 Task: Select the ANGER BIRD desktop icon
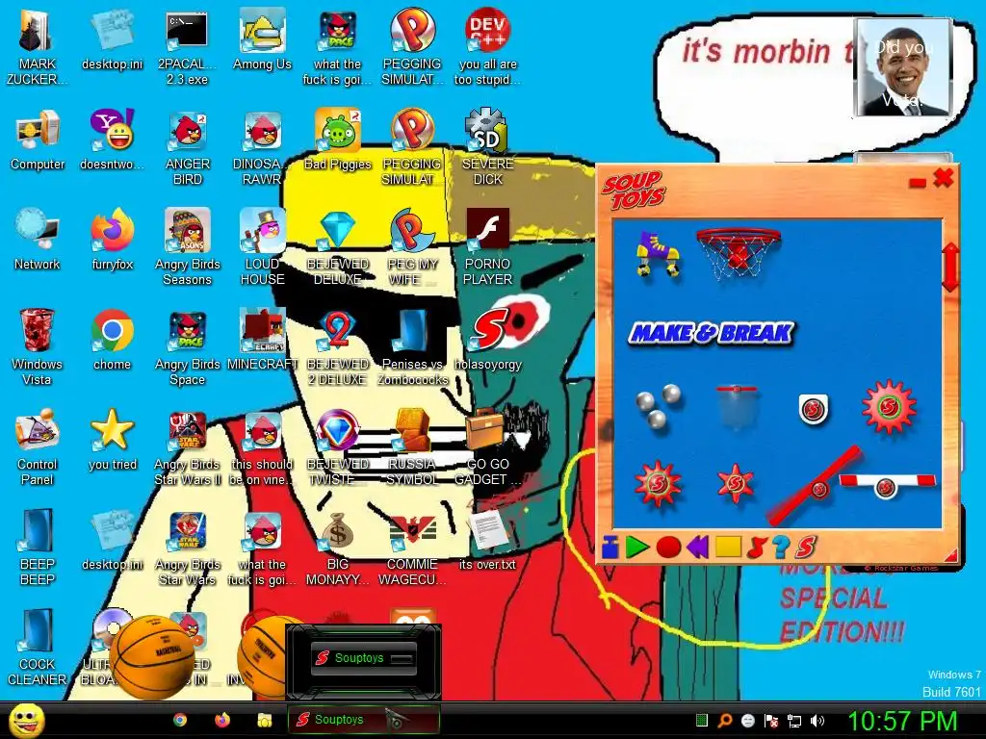click(188, 147)
